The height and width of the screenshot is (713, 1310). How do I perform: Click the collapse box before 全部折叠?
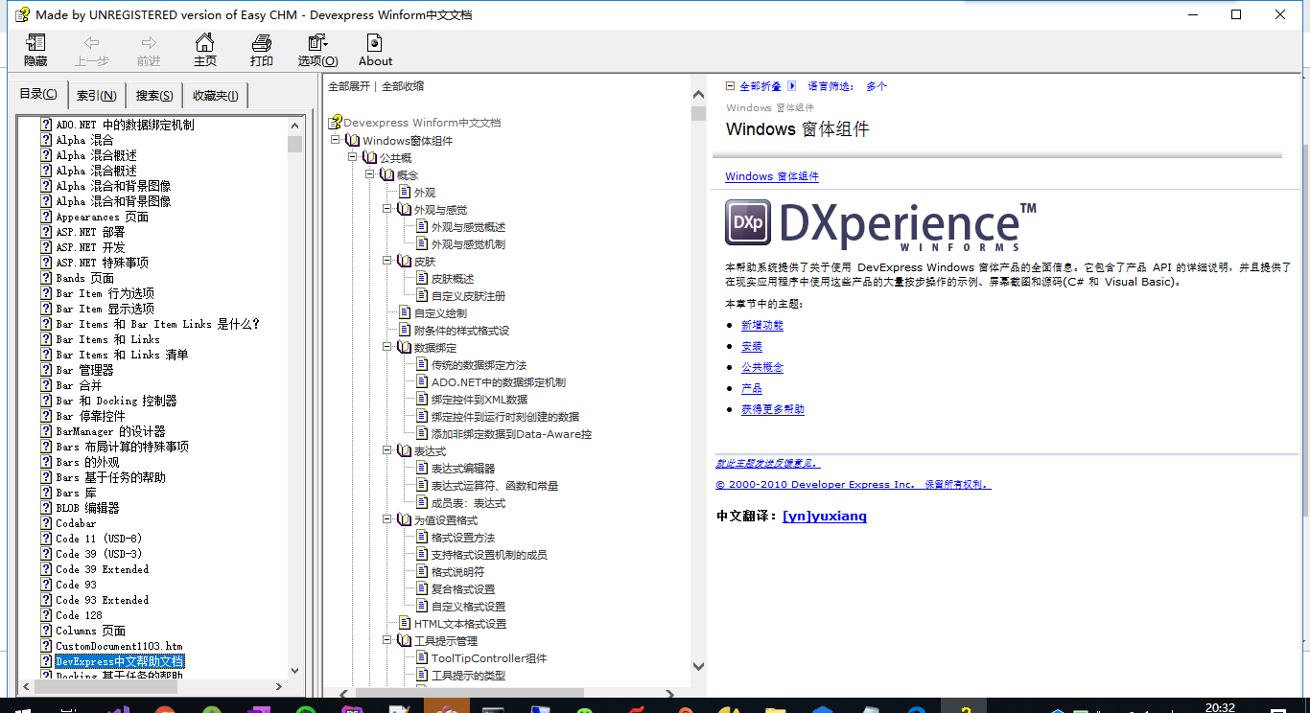pyautogui.click(x=731, y=86)
